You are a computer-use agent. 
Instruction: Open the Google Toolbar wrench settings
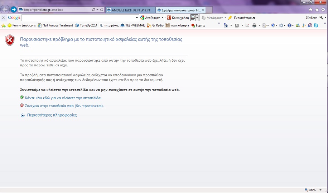(321, 18)
